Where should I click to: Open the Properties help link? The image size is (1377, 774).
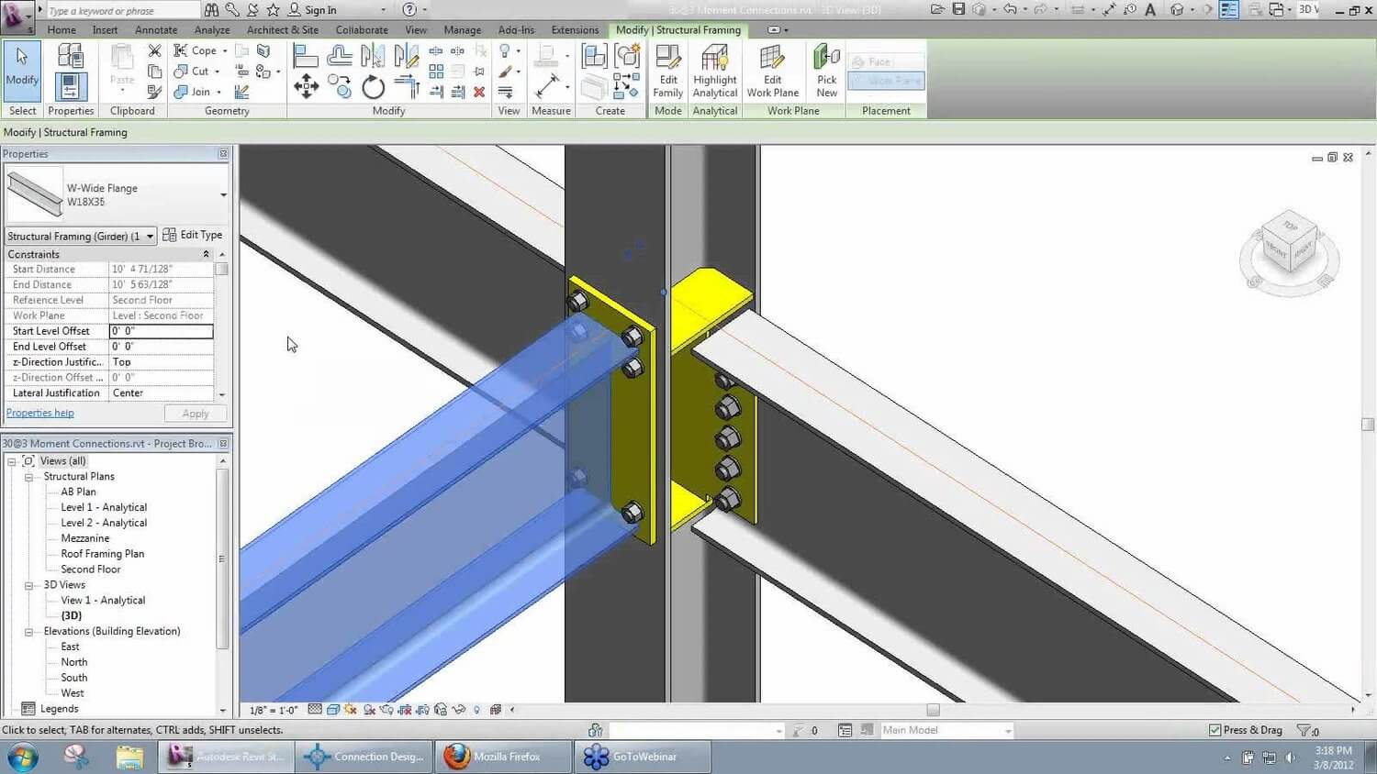point(40,413)
